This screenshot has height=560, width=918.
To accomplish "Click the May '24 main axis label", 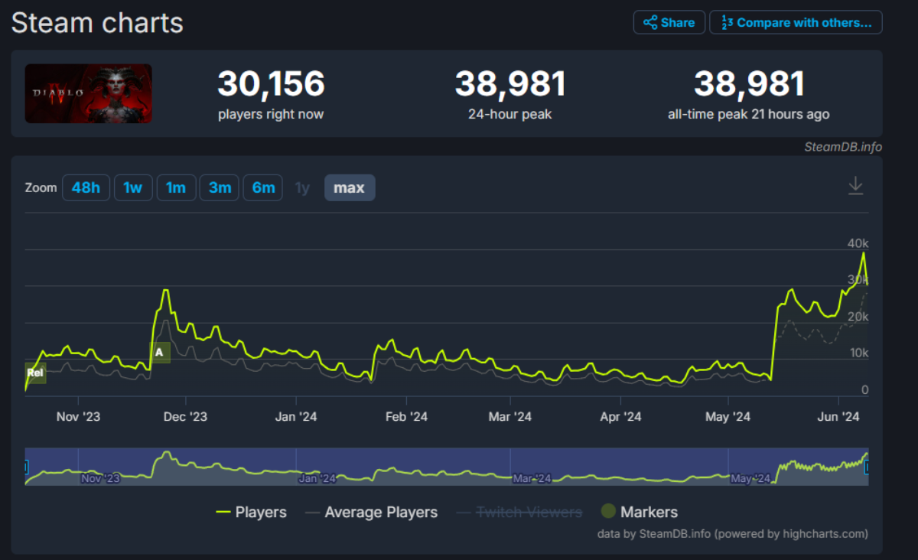I will tap(728, 417).
